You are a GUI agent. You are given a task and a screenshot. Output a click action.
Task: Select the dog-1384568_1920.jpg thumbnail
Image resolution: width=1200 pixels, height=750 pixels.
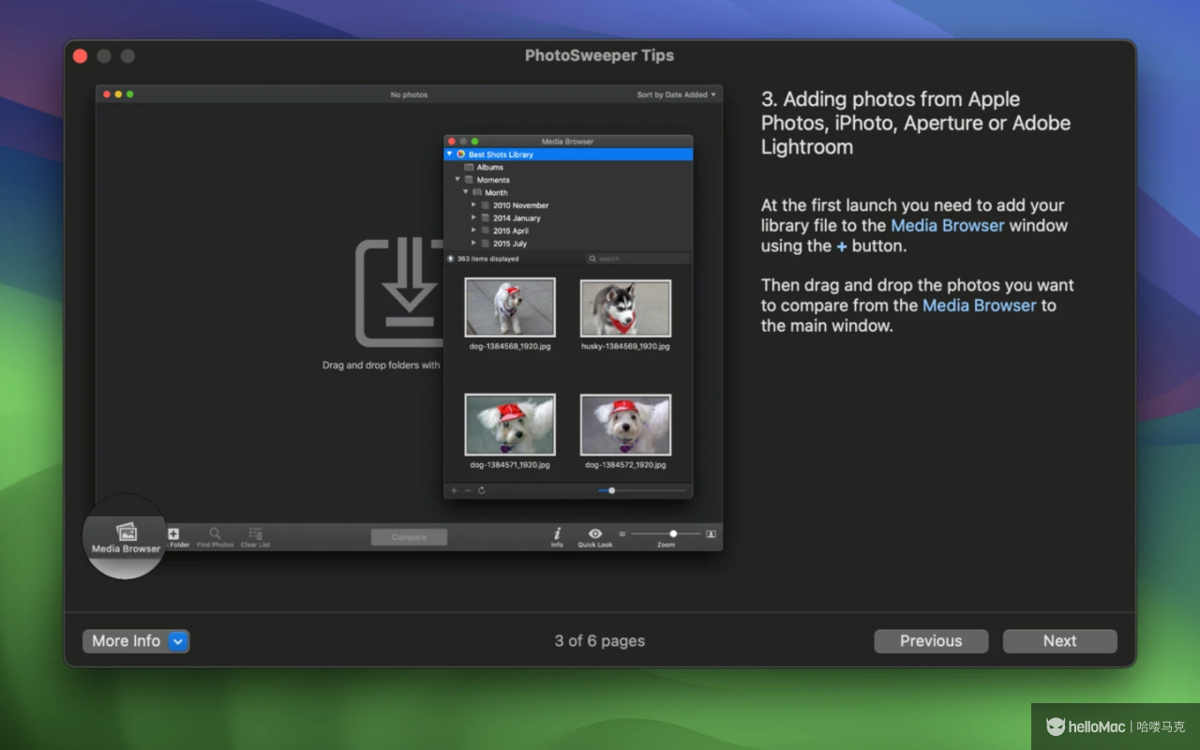510,307
